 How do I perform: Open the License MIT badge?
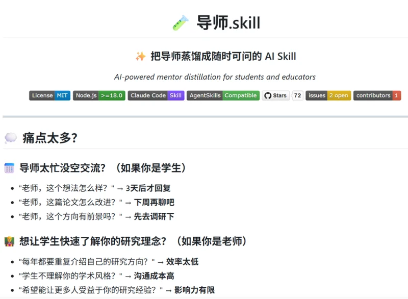click(x=49, y=95)
